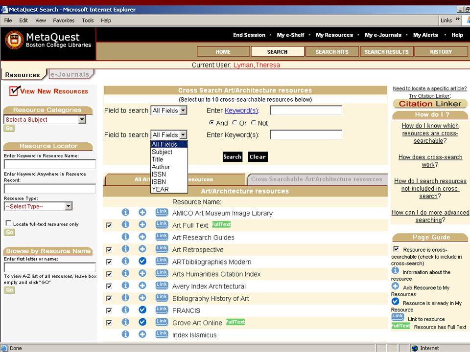Viewport: 470px width, 352px height.
Task: Click the black Search button
Action: [x=232, y=156]
